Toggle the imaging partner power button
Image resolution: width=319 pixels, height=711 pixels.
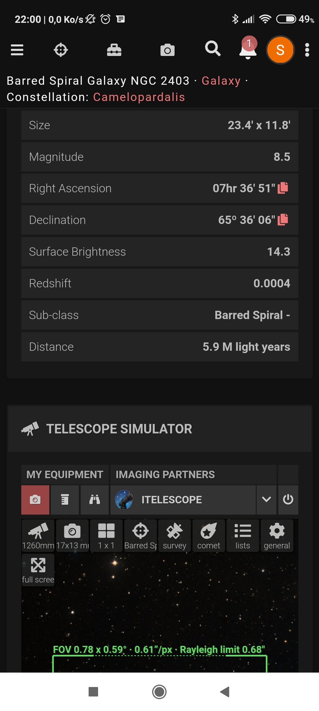point(288,499)
